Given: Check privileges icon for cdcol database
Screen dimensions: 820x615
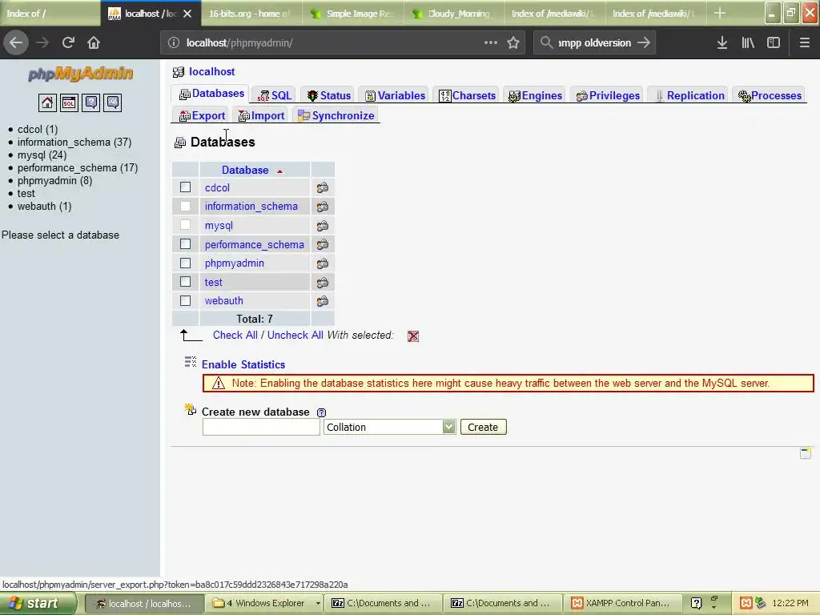Looking at the screenshot, I should (323, 187).
